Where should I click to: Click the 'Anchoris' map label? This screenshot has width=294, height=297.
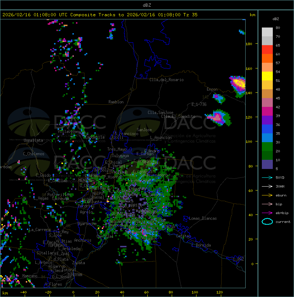[83, 240]
